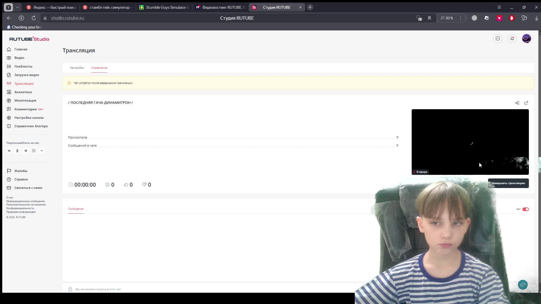Click the add video icon in header

coord(498,39)
